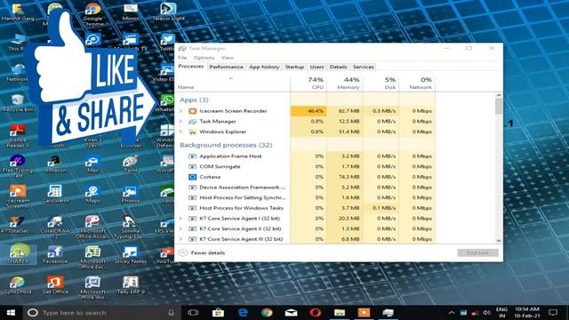Expand K7 Core Service Agent III
Image resolution: width=569 pixels, height=320 pixels.
point(181,239)
